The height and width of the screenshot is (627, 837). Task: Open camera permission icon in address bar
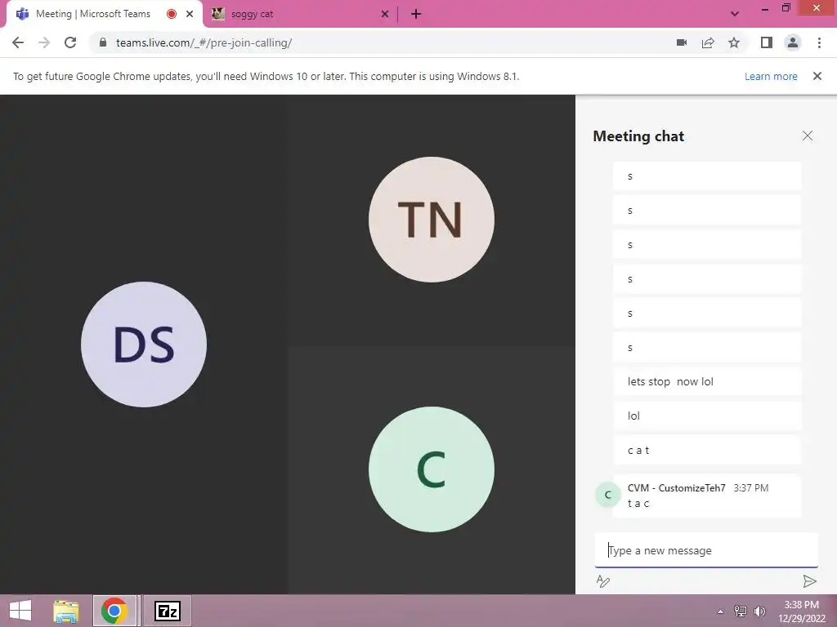682,42
